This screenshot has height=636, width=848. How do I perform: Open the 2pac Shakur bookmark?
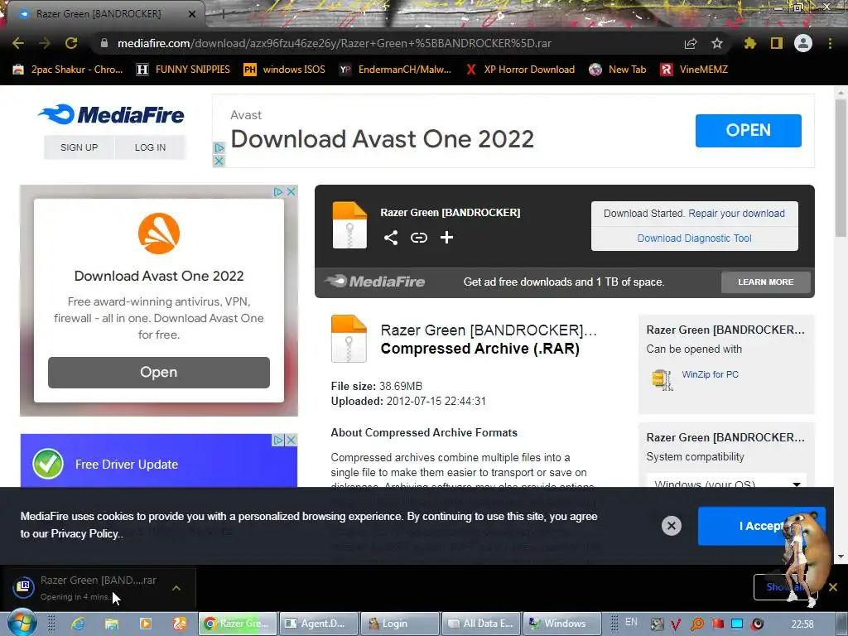[68, 70]
